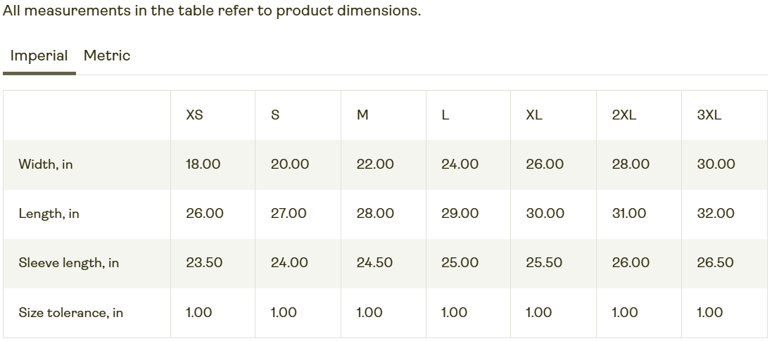The width and height of the screenshot is (772, 341).
Task: Click the 29.00 length value for L
Action: (x=460, y=214)
